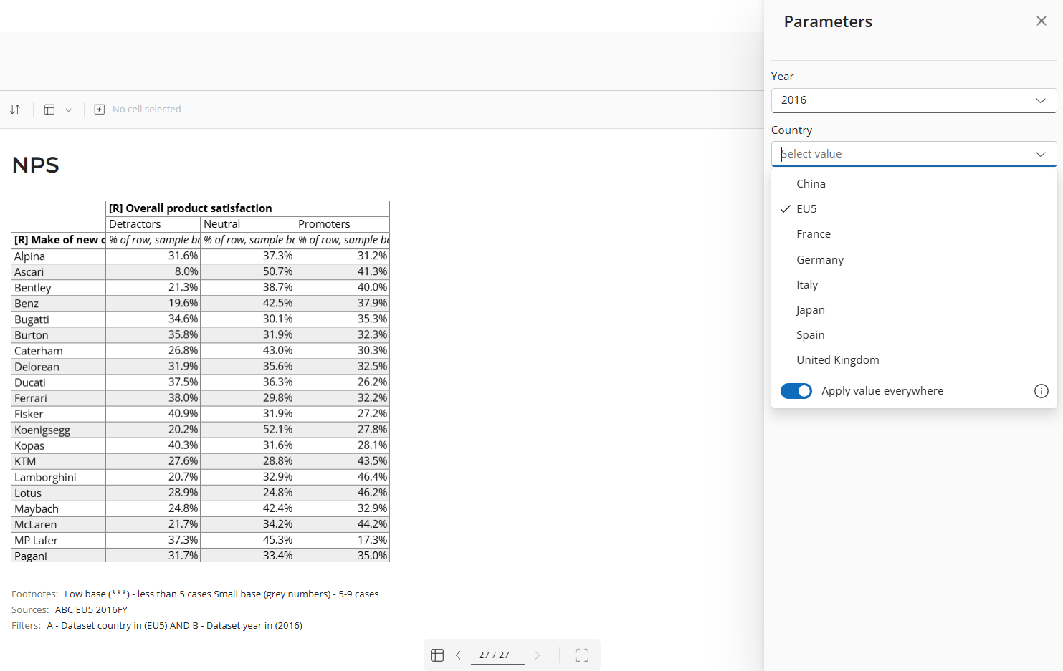Enter fullscreen mode
Viewport: 1063px width, 671px height.
click(x=582, y=655)
